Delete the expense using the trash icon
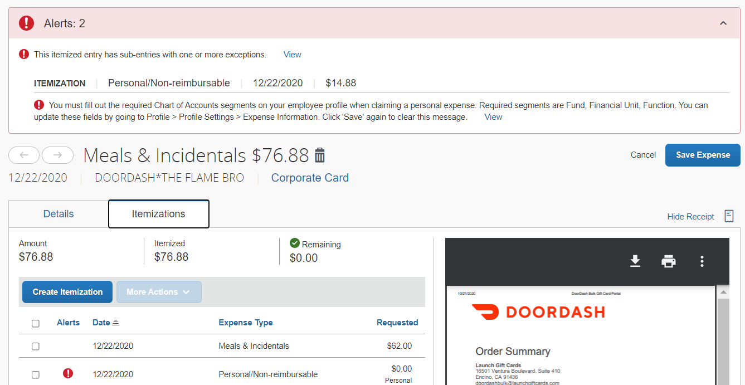 [319, 156]
